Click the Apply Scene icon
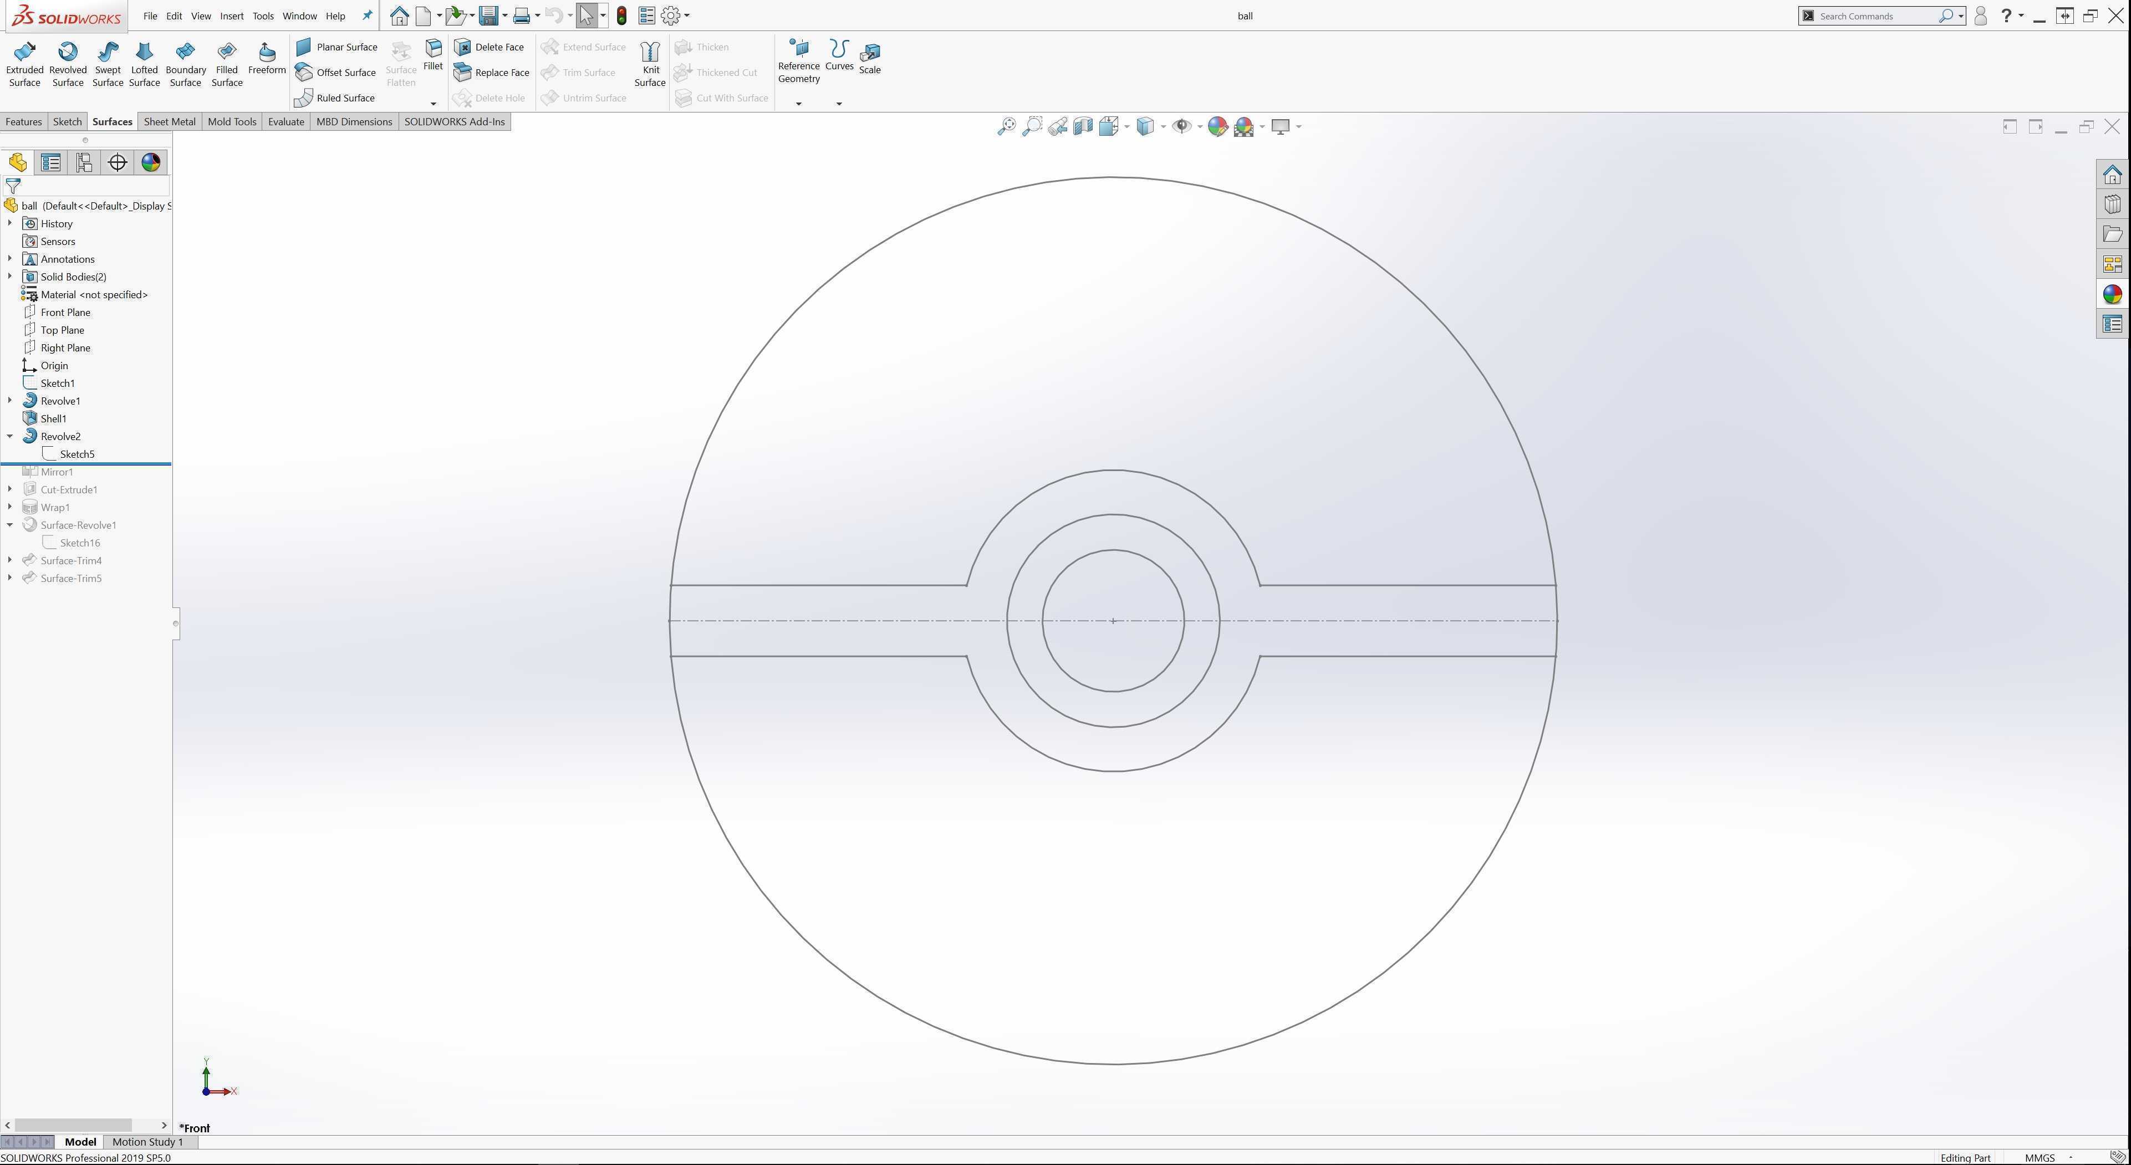 click(1243, 126)
